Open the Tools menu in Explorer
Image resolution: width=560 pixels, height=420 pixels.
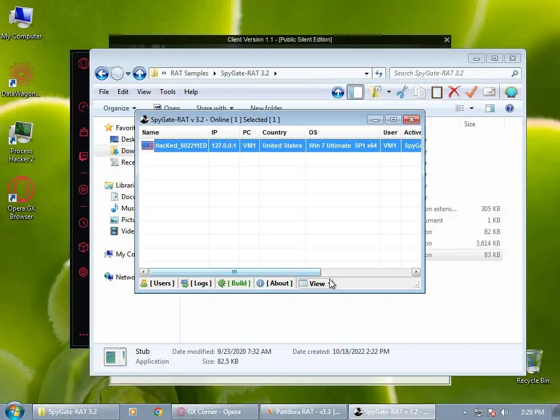click(x=167, y=92)
